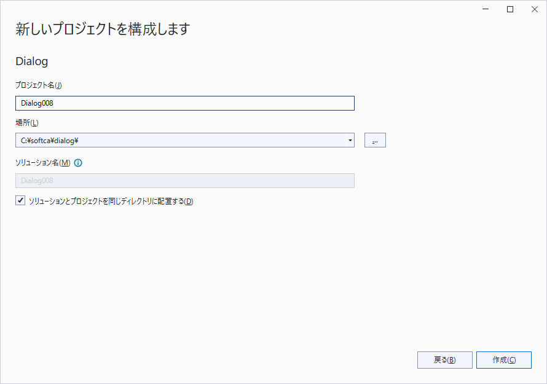The width and height of the screenshot is (547, 384).
Task: Click the blank area below the checkbox
Action: click(246, 276)
